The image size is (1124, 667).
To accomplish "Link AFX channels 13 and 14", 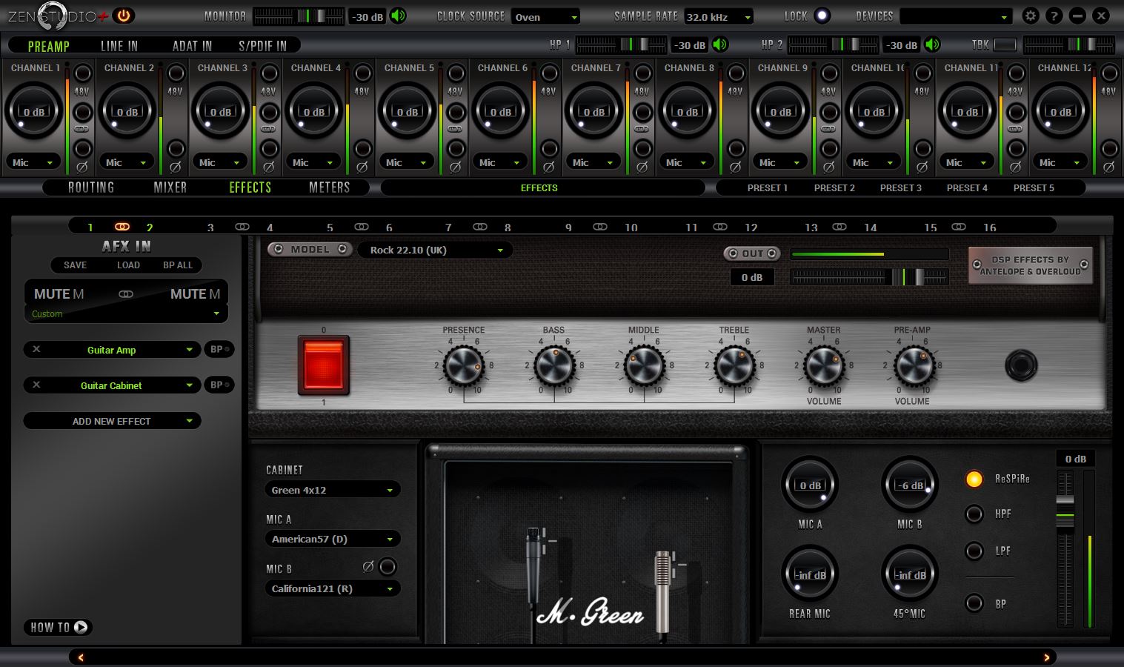I will coord(839,227).
